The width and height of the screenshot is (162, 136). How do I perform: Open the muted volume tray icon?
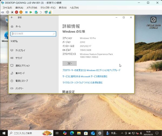(137, 133)
